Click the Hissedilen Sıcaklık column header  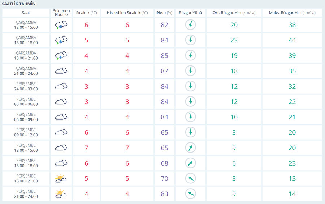(127, 13)
